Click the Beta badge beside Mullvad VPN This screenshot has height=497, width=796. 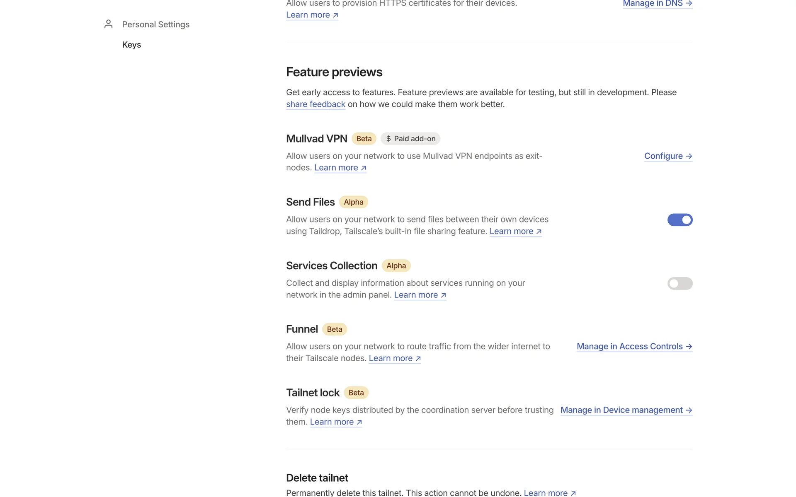[x=364, y=139]
